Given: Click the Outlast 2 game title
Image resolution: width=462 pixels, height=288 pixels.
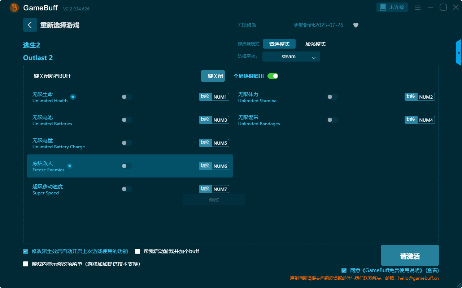Looking at the screenshot, I should [38, 58].
